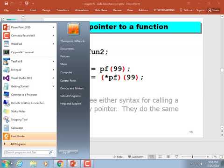
Task: Fit slide to current window
Action: 221,157
